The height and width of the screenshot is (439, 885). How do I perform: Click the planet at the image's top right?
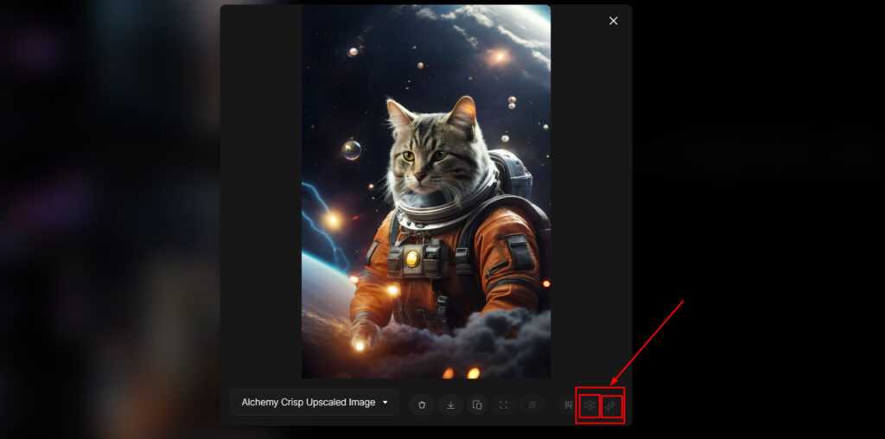point(519,35)
